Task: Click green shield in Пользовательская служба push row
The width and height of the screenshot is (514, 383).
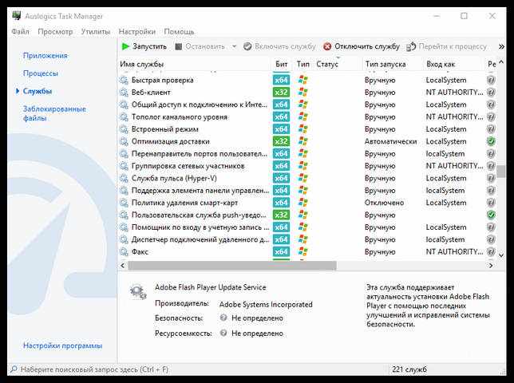Action: (491, 215)
